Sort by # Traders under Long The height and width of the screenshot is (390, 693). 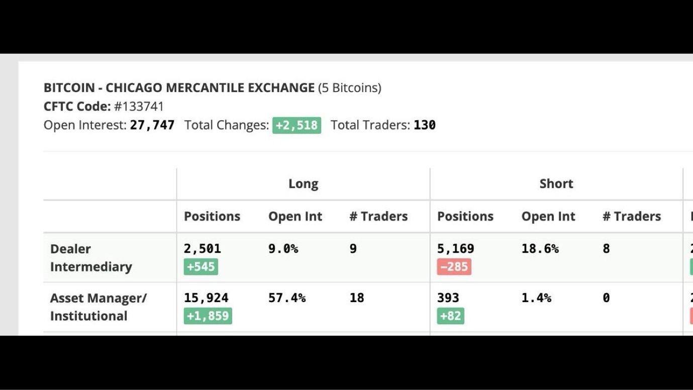click(x=378, y=217)
